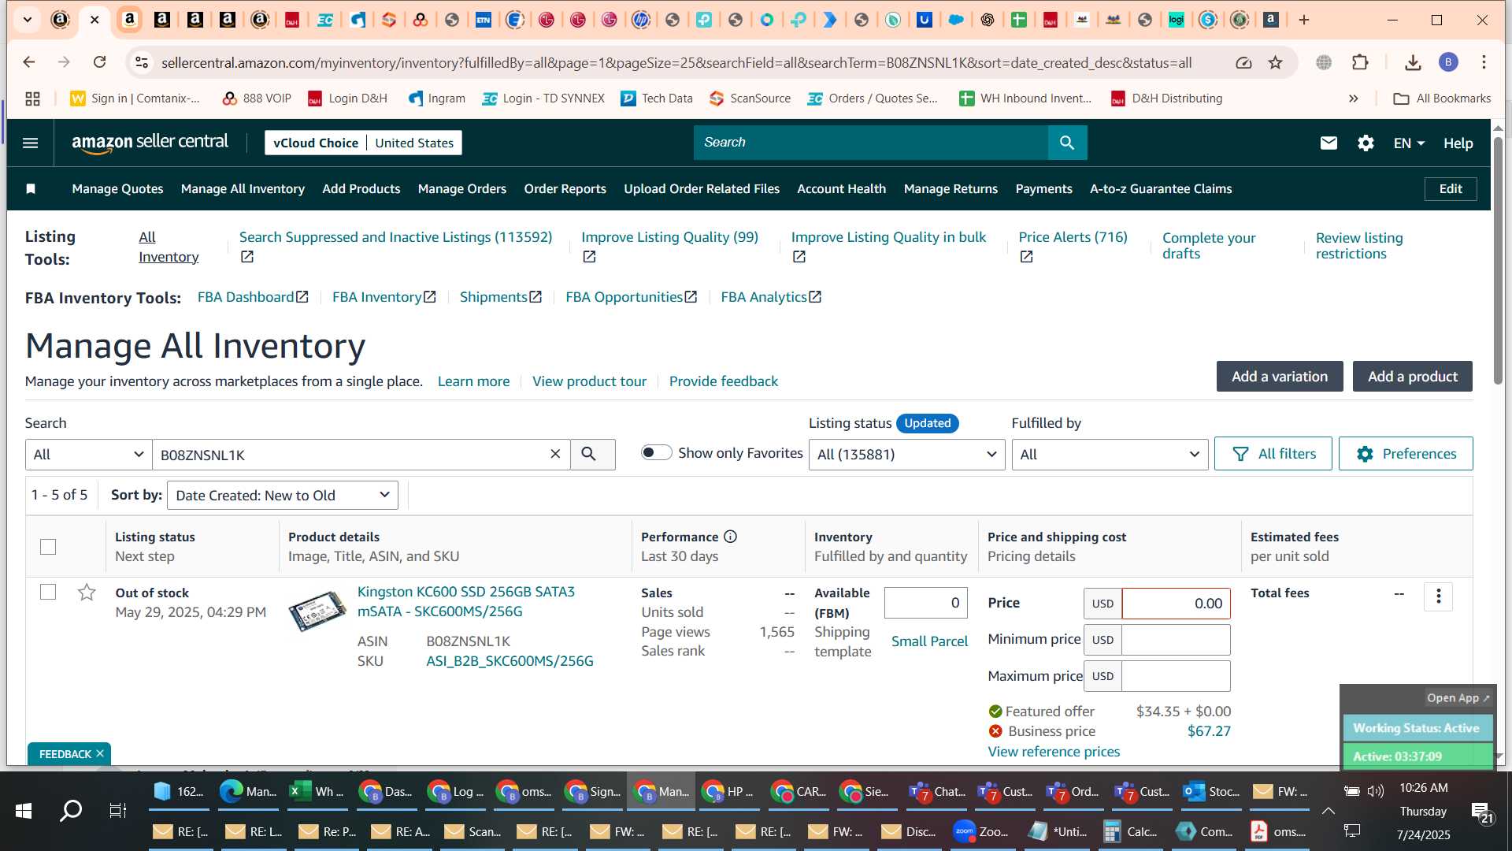Viewport: 1512px width, 851px height.
Task: Open the EN language dropdown
Action: click(1409, 143)
